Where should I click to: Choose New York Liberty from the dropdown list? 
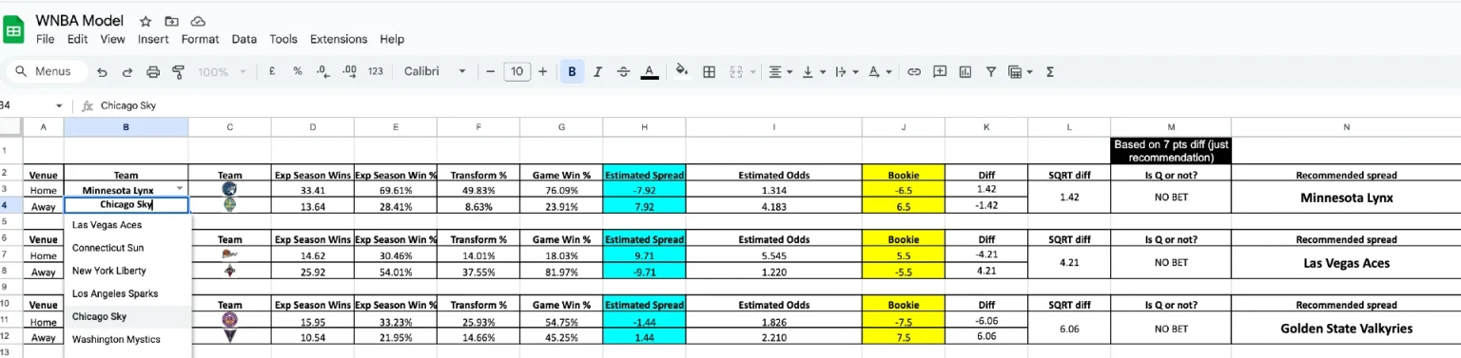[127, 271]
